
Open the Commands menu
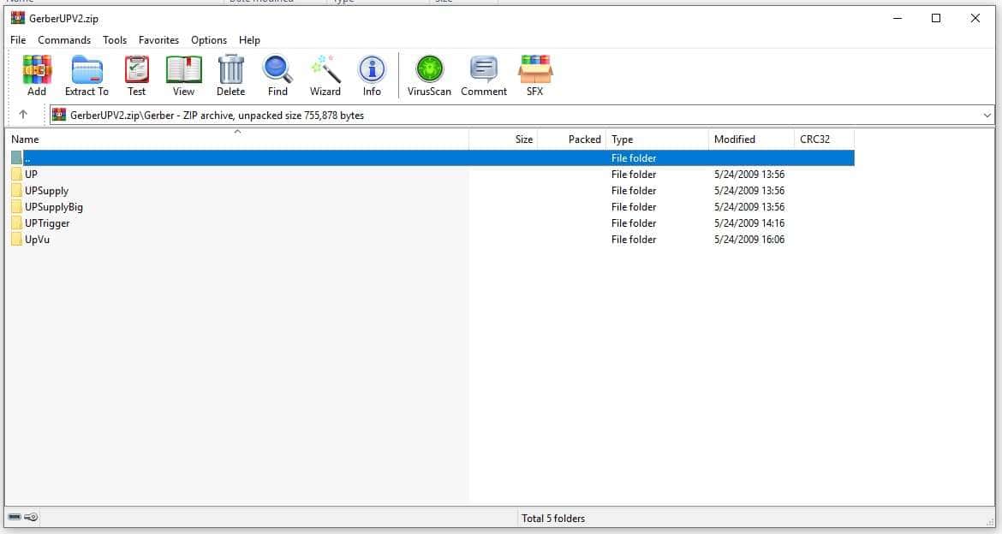point(64,39)
